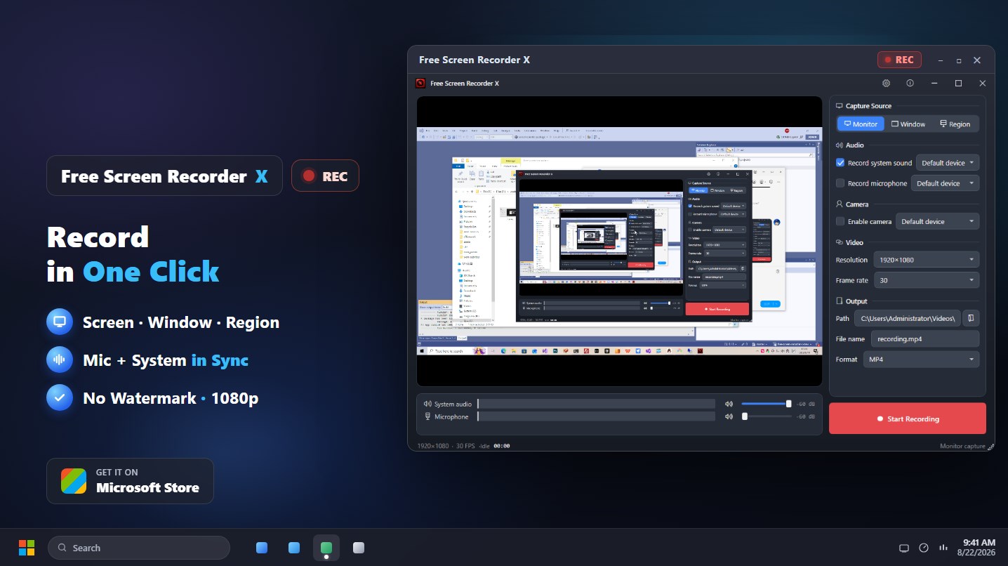The width and height of the screenshot is (1008, 566).
Task: Mute Microphone via its speaker icon by the volume slider
Action: click(729, 416)
